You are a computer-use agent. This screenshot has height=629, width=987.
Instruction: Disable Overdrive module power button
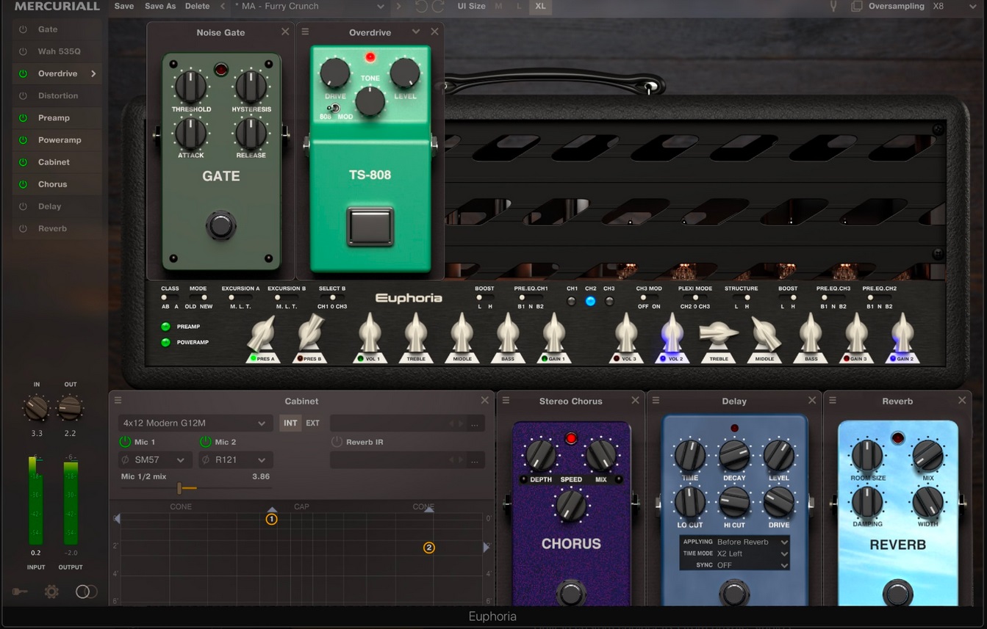tap(23, 73)
